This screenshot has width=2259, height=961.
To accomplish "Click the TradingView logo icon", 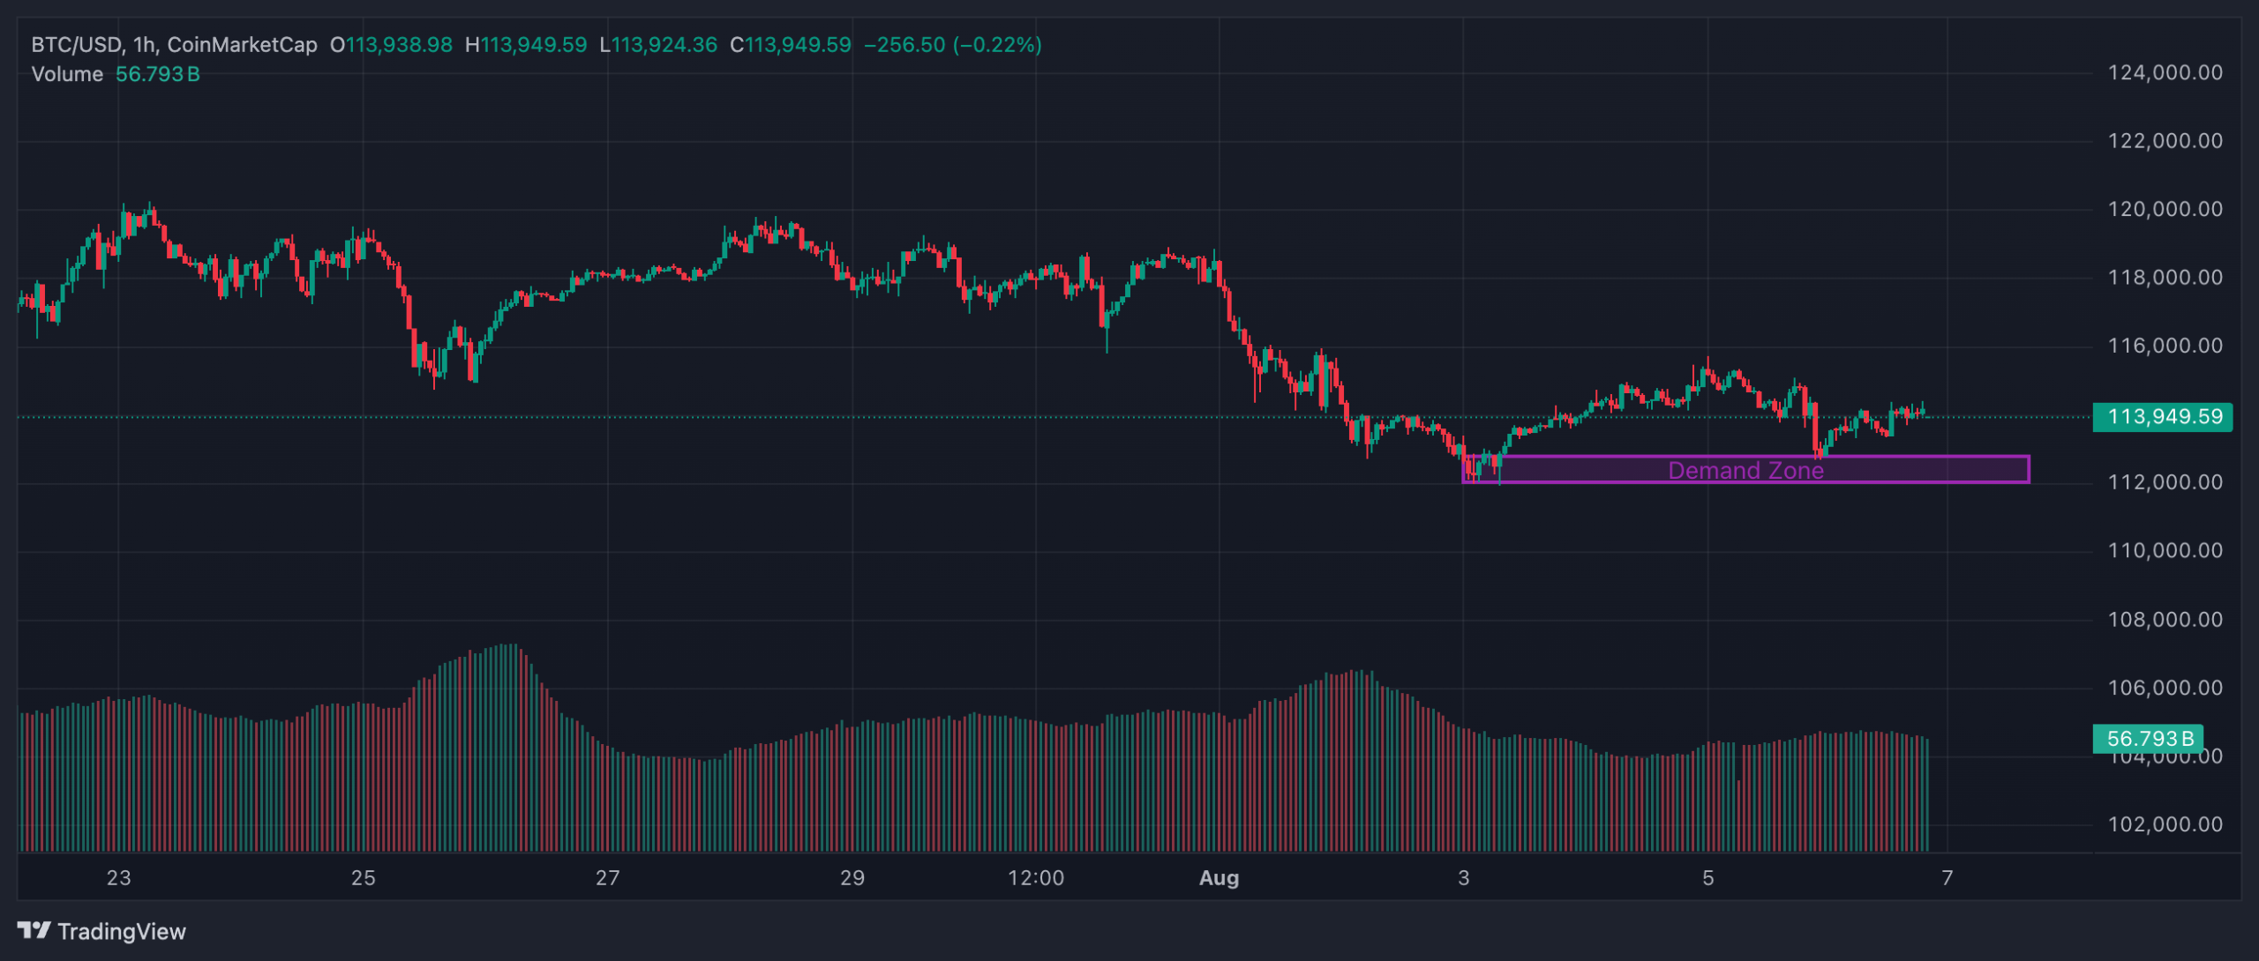I will (x=34, y=930).
